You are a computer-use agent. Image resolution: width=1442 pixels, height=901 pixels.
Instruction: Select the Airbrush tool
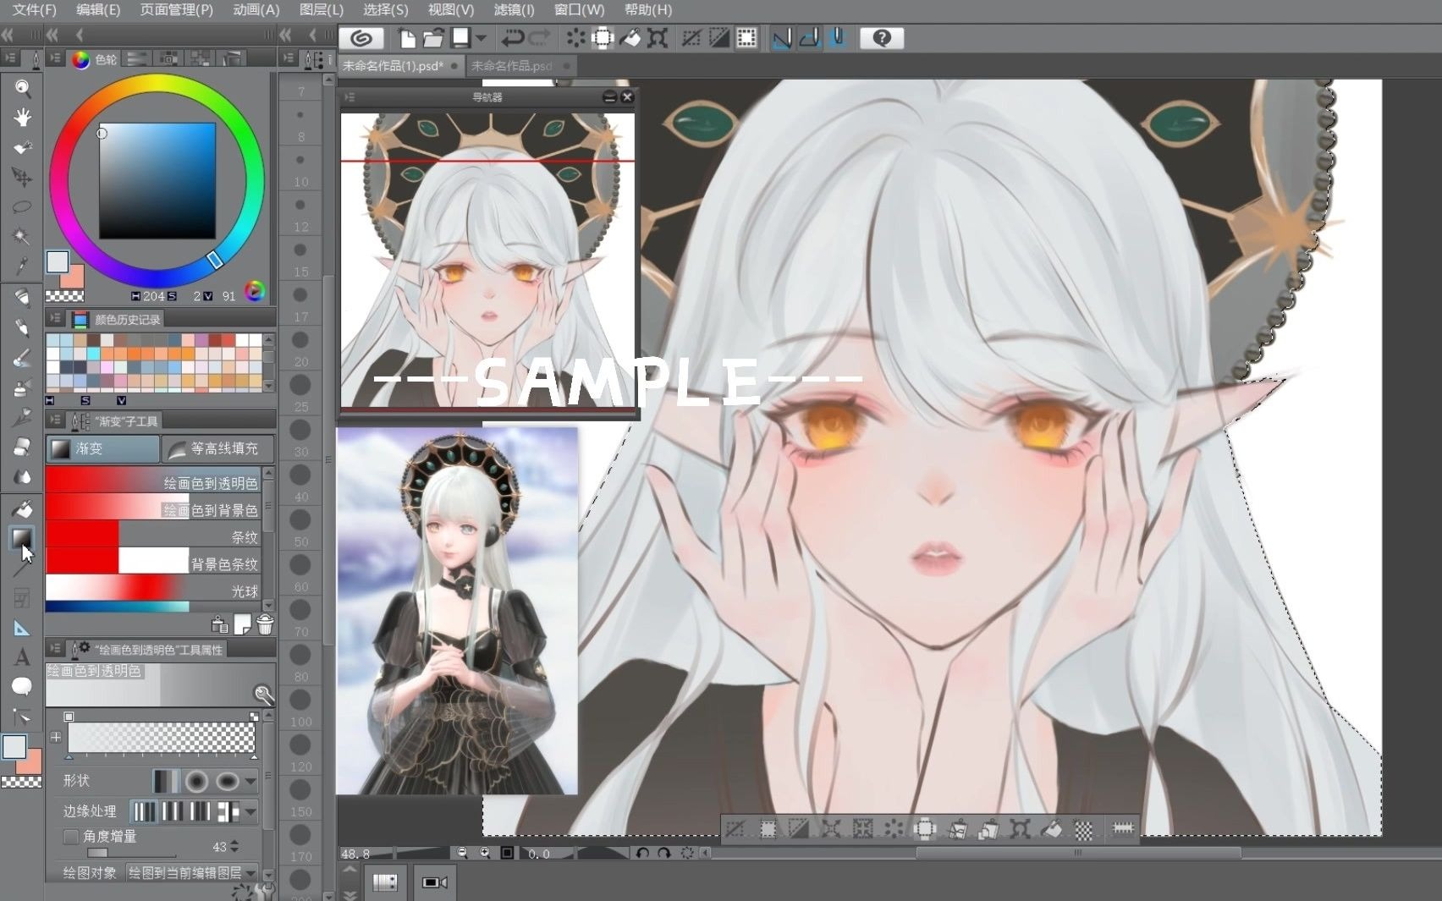tap(23, 385)
